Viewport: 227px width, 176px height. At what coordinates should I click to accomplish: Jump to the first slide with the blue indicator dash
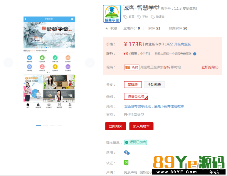[38, 125]
